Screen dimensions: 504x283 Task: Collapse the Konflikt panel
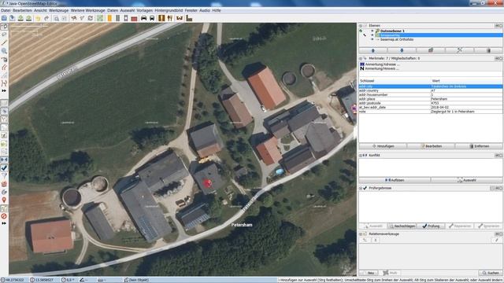tap(361, 156)
